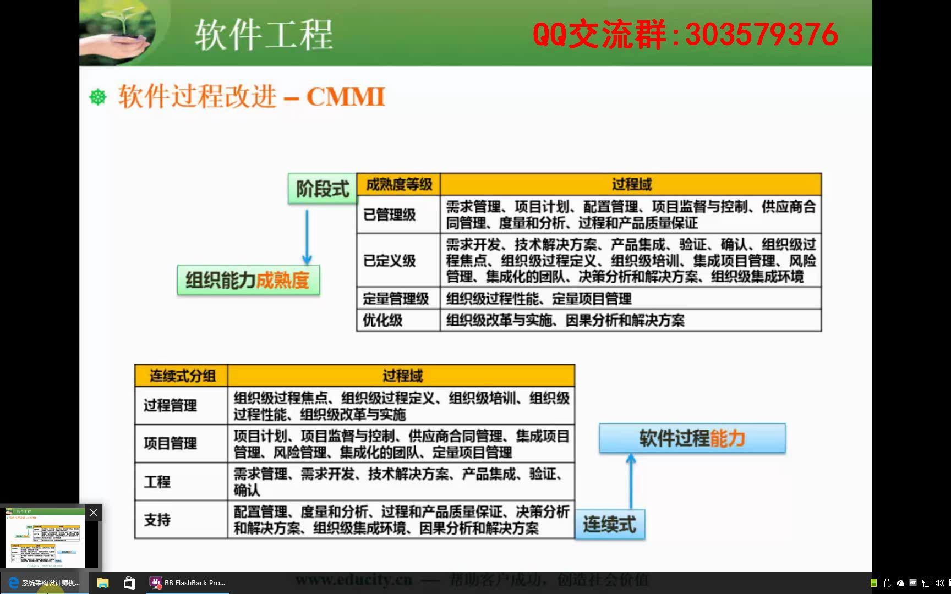951x594 pixels.
Task: Click the cell starting 需求管理、项目计划、配置管理
Action: tap(631, 215)
